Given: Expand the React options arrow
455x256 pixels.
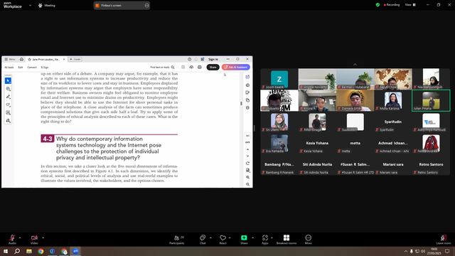Looking at the screenshot, I should [x=230, y=238].
